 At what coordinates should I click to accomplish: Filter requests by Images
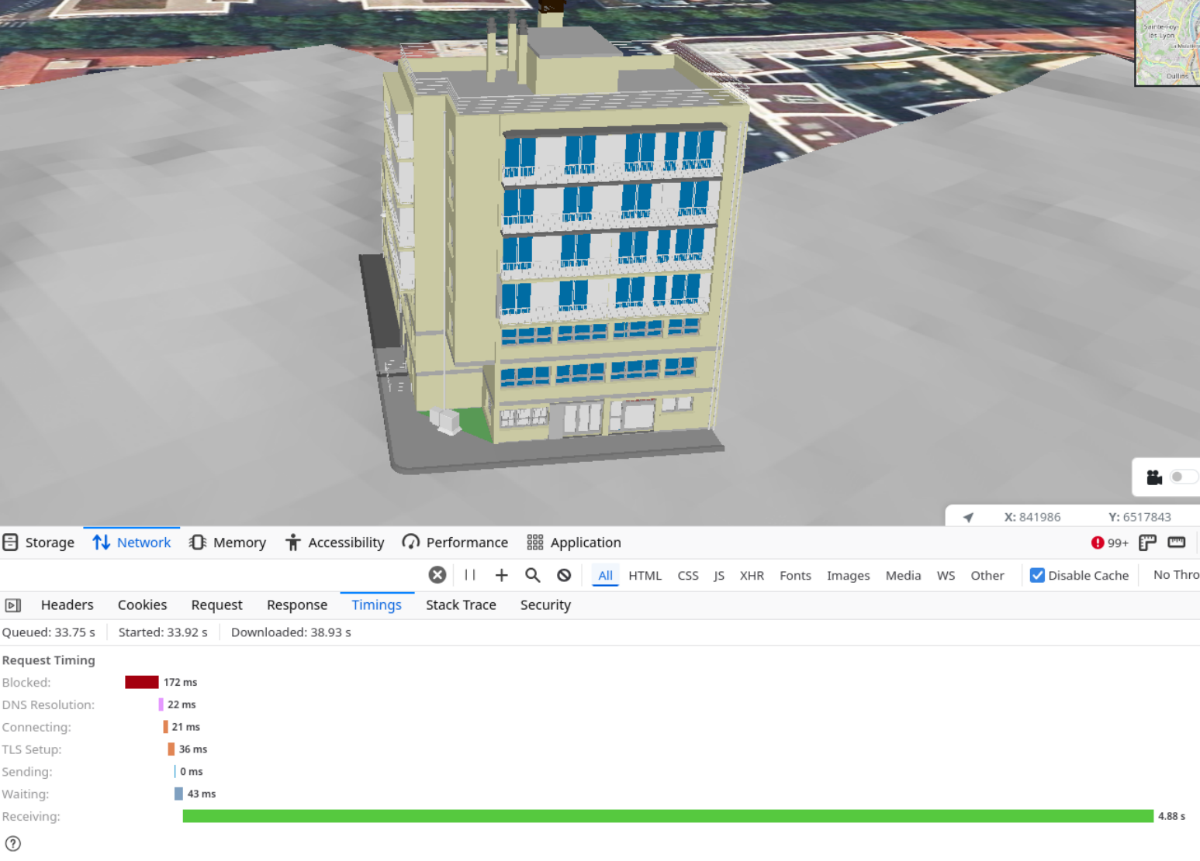(x=847, y=576)
